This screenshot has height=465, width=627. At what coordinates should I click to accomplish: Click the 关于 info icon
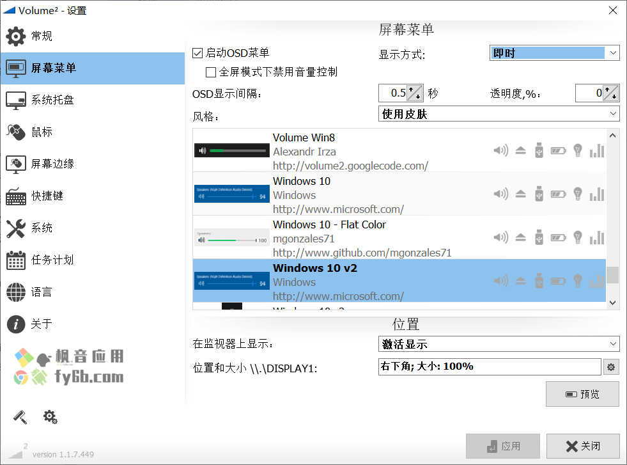[x=16, y=324]
